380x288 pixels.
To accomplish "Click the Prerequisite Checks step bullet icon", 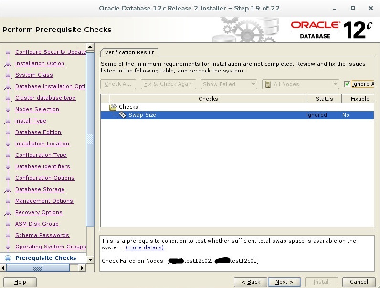I will [x=8, y=258].
